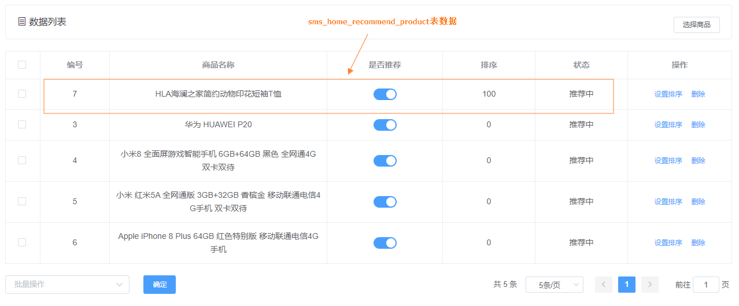Click the 前往 page number input field
Screen dimensions: 739x306
pyautogui.click(x=705, y=285)
